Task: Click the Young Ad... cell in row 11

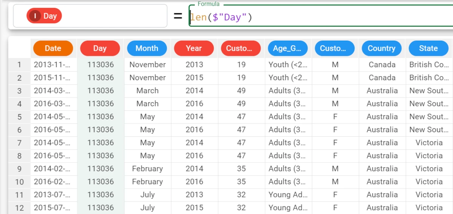Action: 288,195
